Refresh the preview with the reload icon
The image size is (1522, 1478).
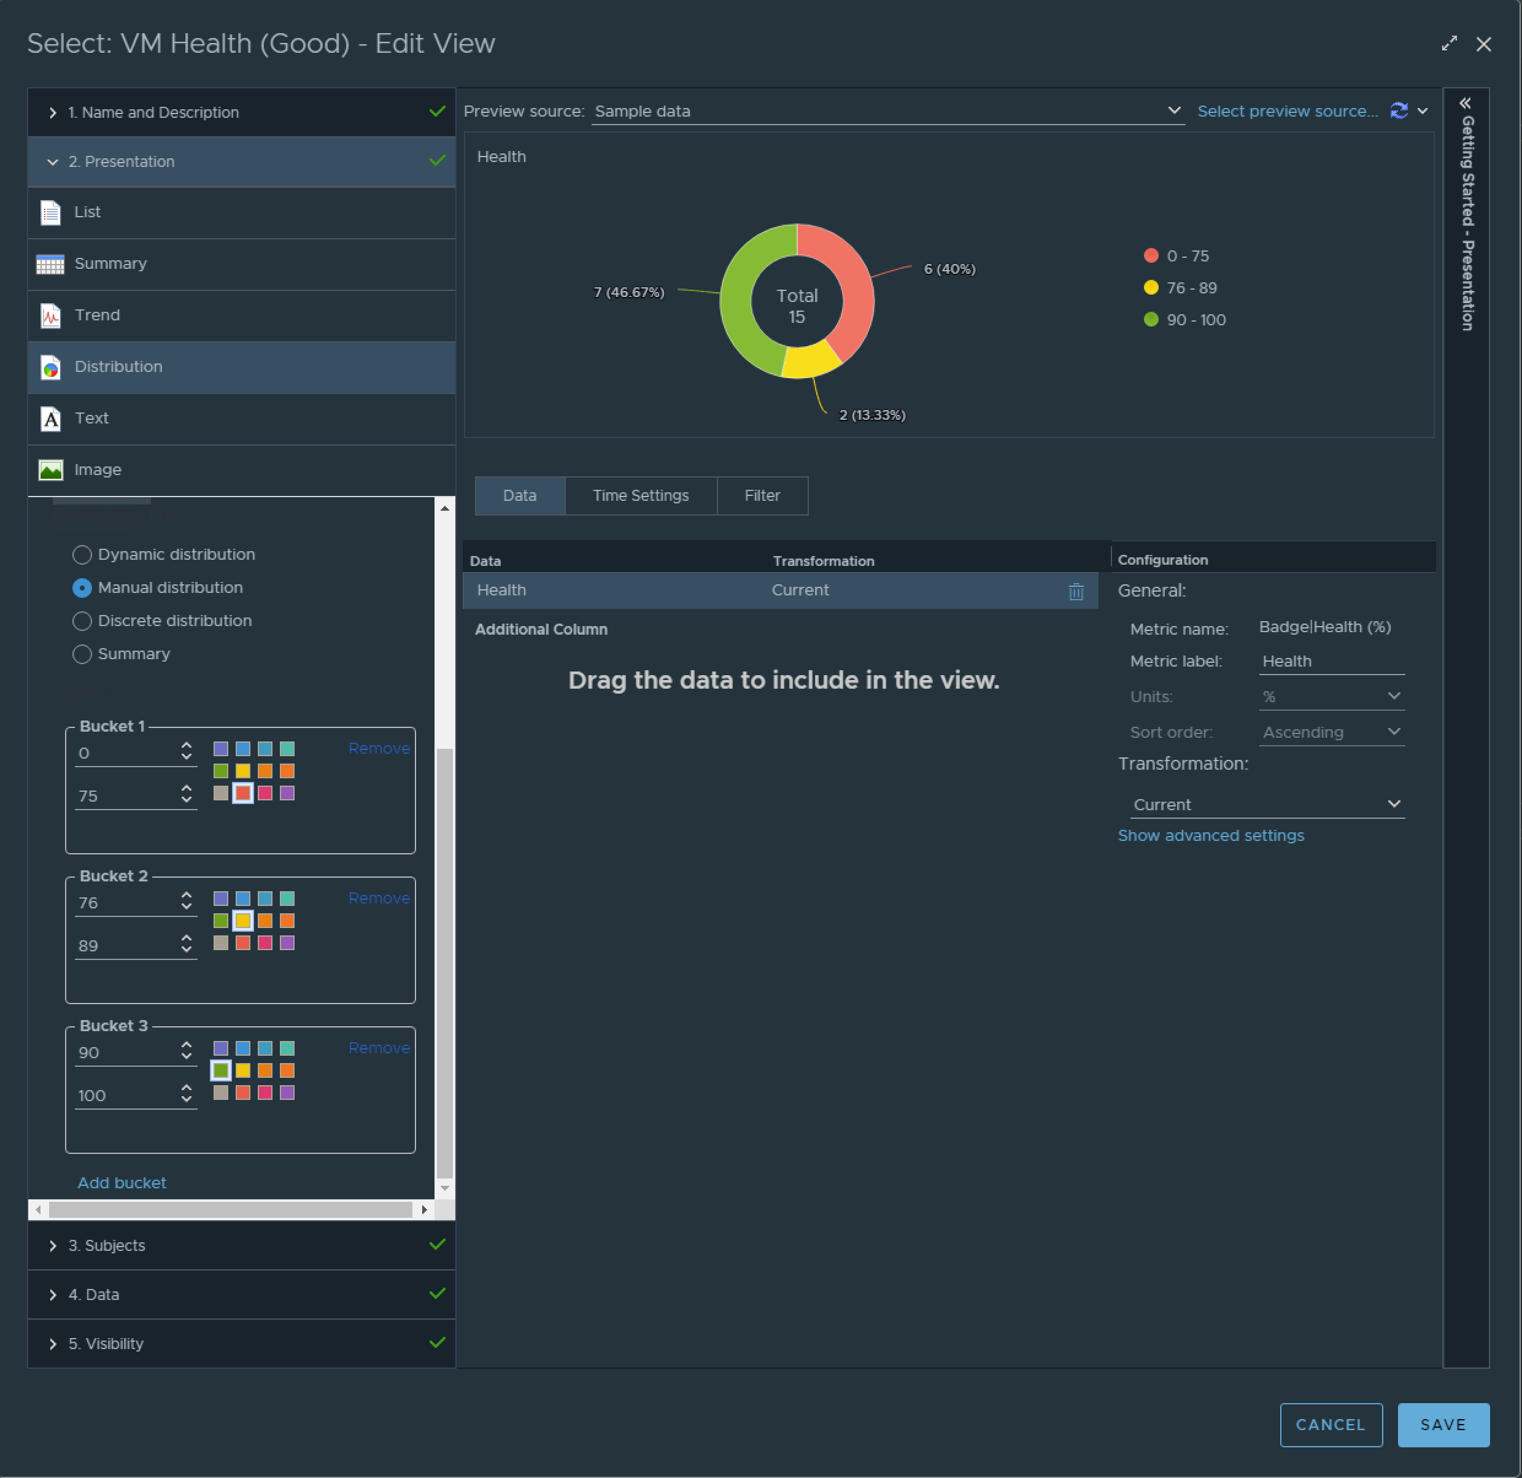click(x=1399, y=111)
